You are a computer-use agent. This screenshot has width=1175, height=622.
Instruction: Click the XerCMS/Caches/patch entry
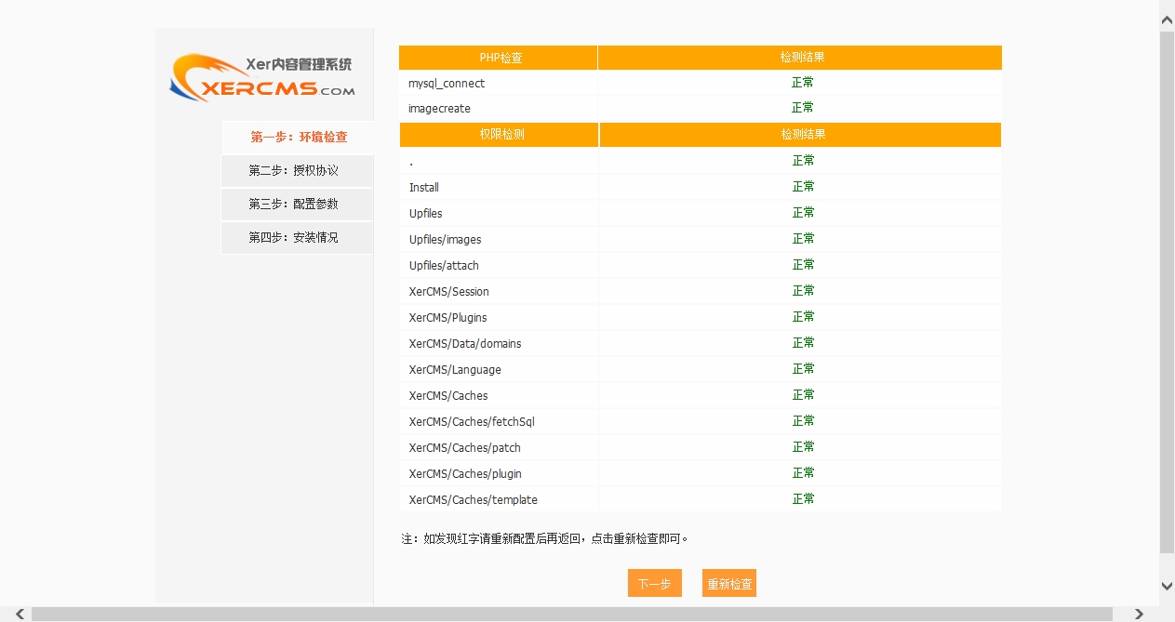[465, 448]
